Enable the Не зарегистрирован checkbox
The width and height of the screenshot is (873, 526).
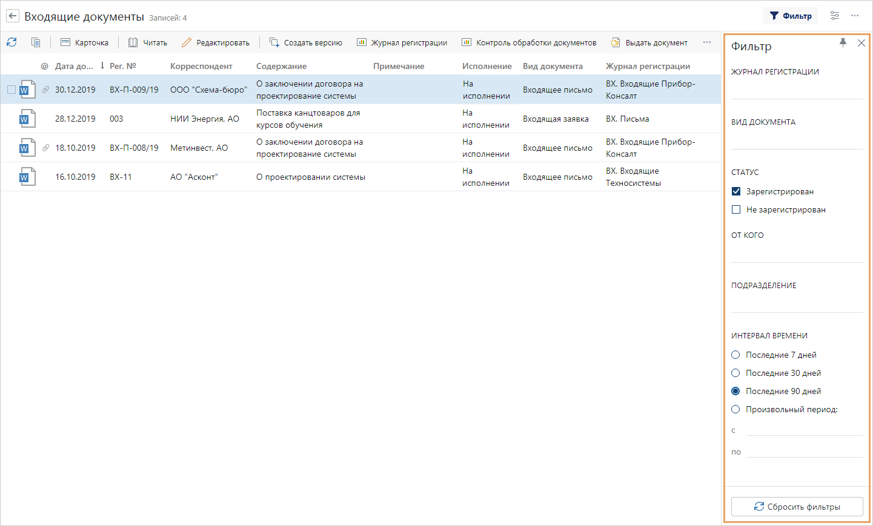pyautogui.click(x=736, y=209)
